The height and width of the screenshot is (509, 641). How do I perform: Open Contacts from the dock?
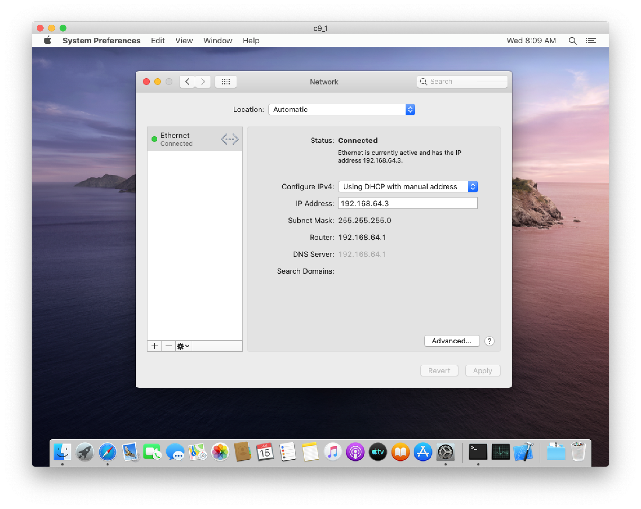243,452
